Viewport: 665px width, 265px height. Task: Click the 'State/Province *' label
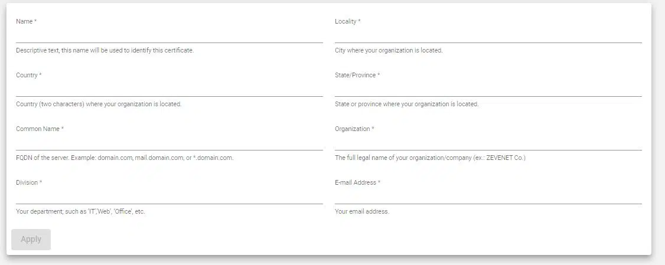tap(357, 76)
